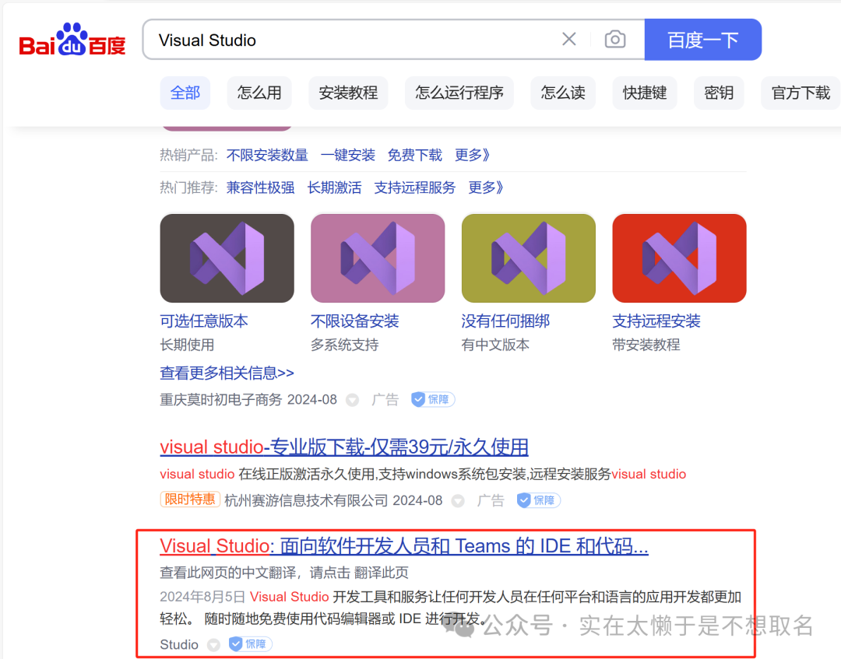Open 不限设备安装 link
The height and width of the screenshot is (659, 841).
pos(354,321)
